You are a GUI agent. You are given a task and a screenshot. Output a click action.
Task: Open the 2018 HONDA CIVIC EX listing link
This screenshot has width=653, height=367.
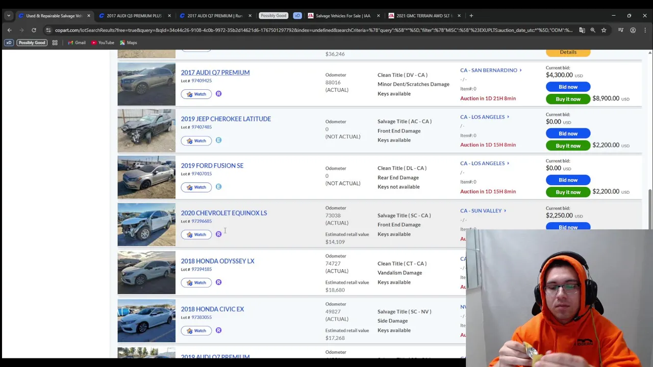point(213,309)
